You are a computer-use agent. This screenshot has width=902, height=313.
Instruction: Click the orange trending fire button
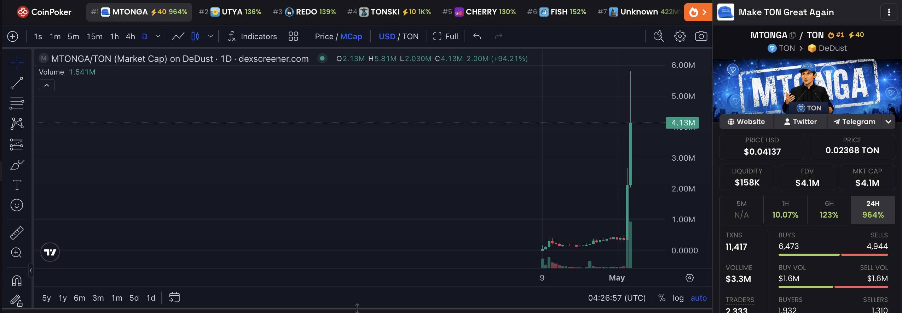(x=698, y=12)
